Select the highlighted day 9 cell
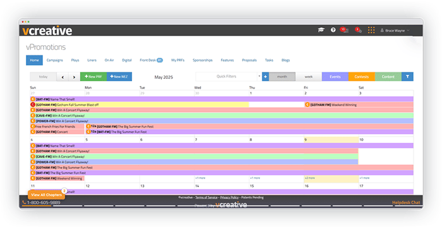Screen dimensions: 442x228 coord(331,140)
